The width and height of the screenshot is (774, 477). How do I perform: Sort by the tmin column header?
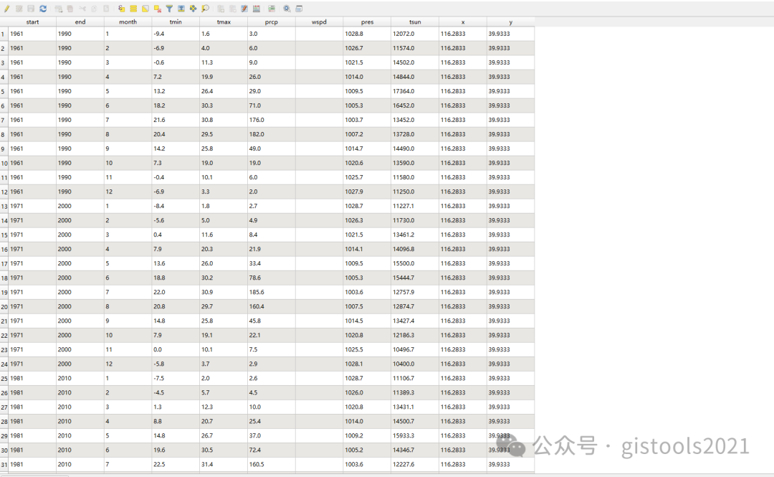point(176,22)
